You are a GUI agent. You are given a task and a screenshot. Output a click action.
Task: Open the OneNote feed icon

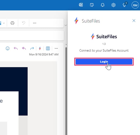pos(81,5)
